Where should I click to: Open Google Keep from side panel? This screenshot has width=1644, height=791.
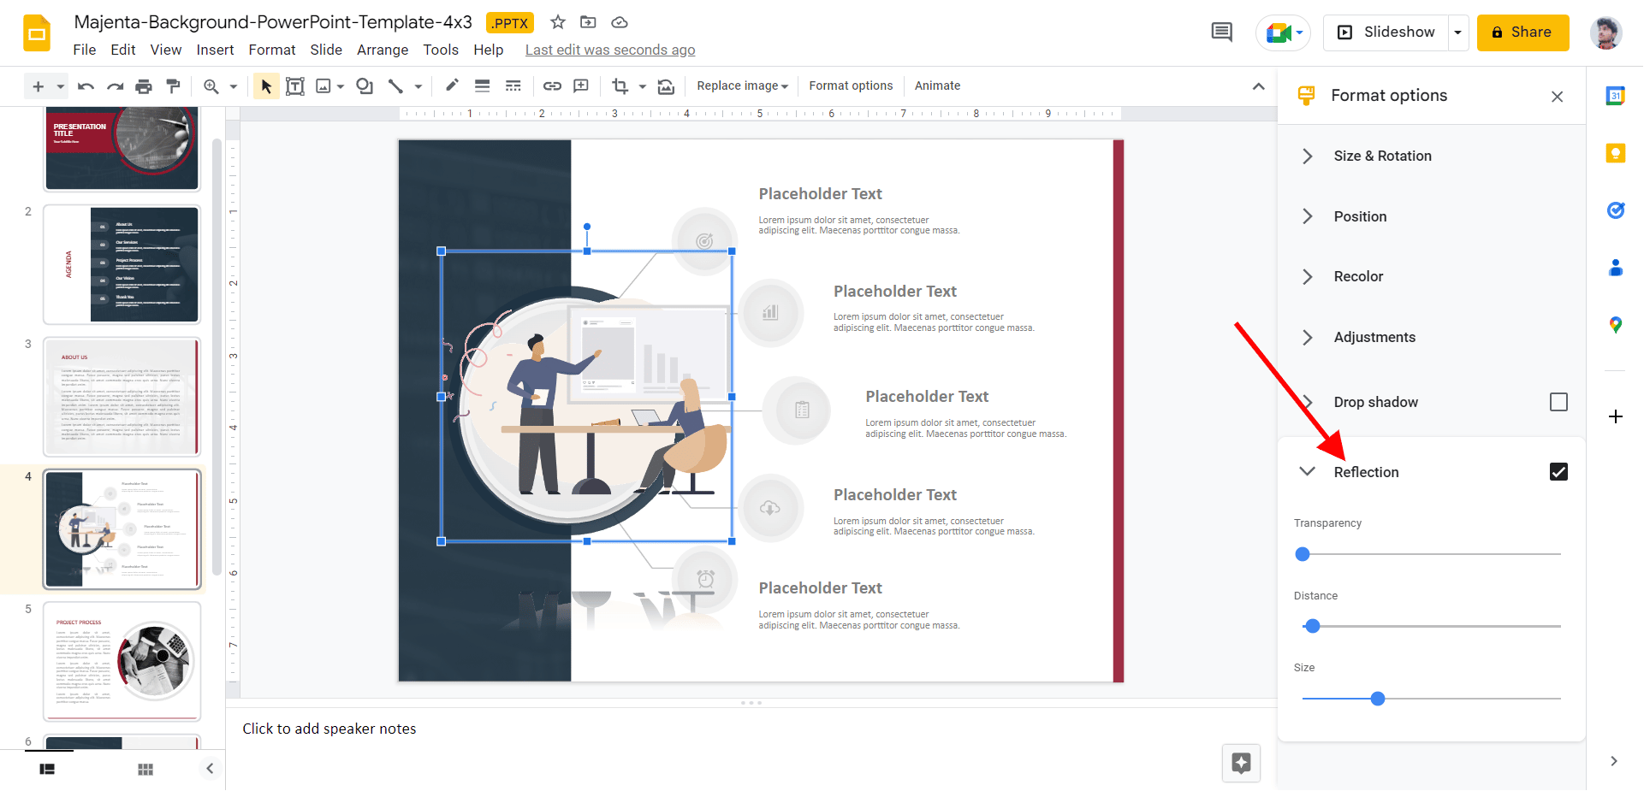1615,154
